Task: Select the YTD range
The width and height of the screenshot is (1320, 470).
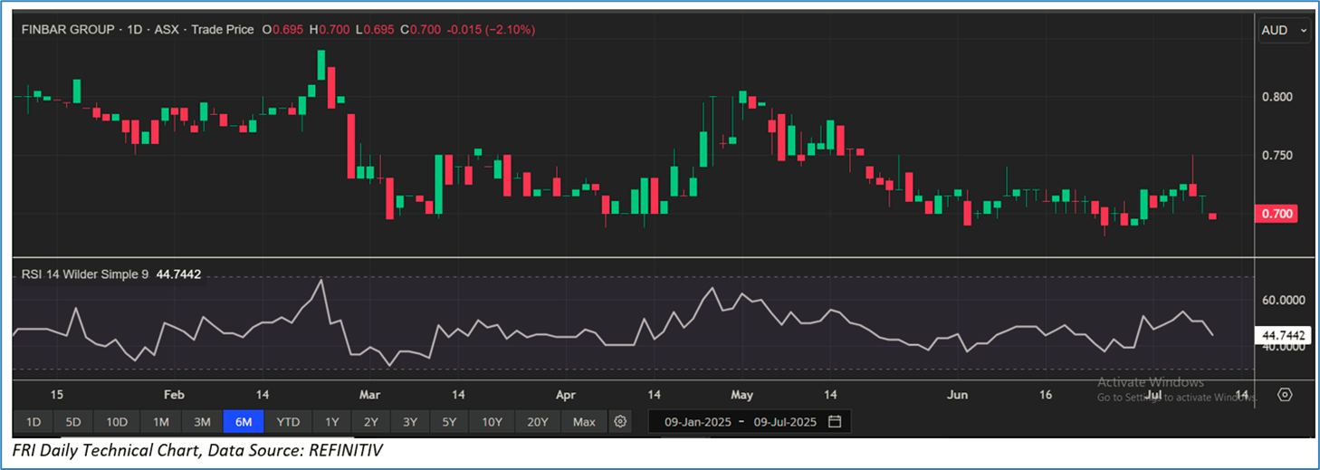Action: 288,422
